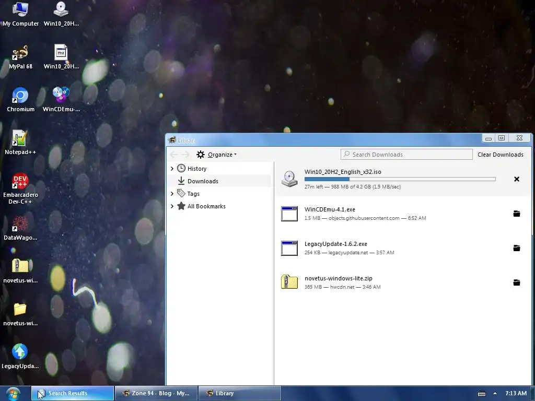Click the WinCDEmu-4.1.exe file icon in list
535x401 pixels.
(x=289, y=214)
